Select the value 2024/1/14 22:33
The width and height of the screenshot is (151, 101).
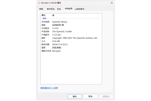pos(60,44)
